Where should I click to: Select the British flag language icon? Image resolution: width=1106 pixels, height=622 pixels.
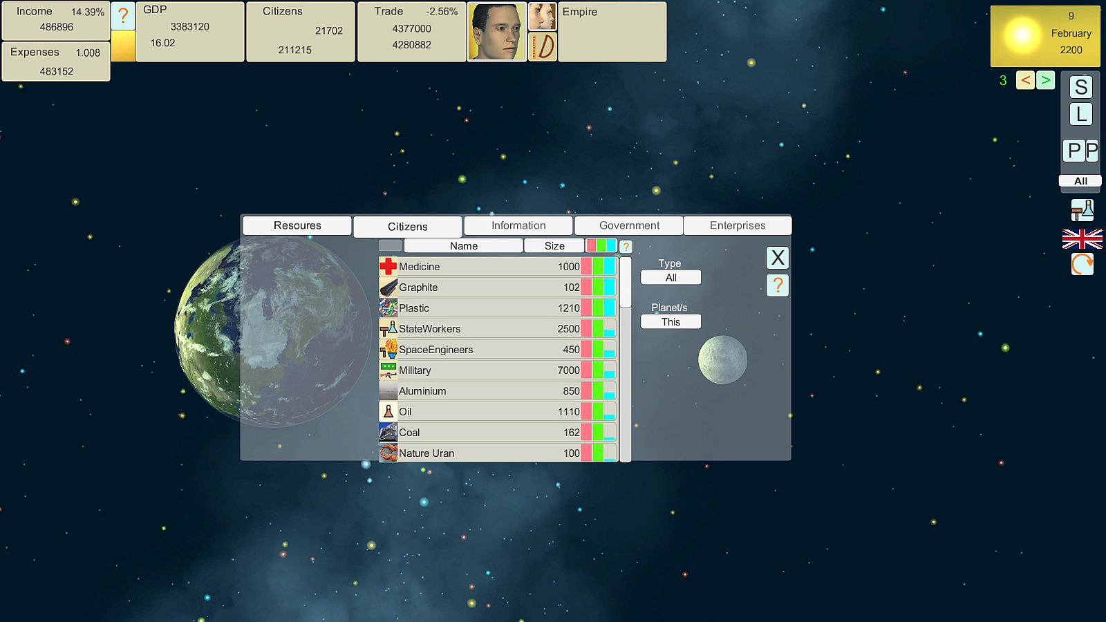1082,239
